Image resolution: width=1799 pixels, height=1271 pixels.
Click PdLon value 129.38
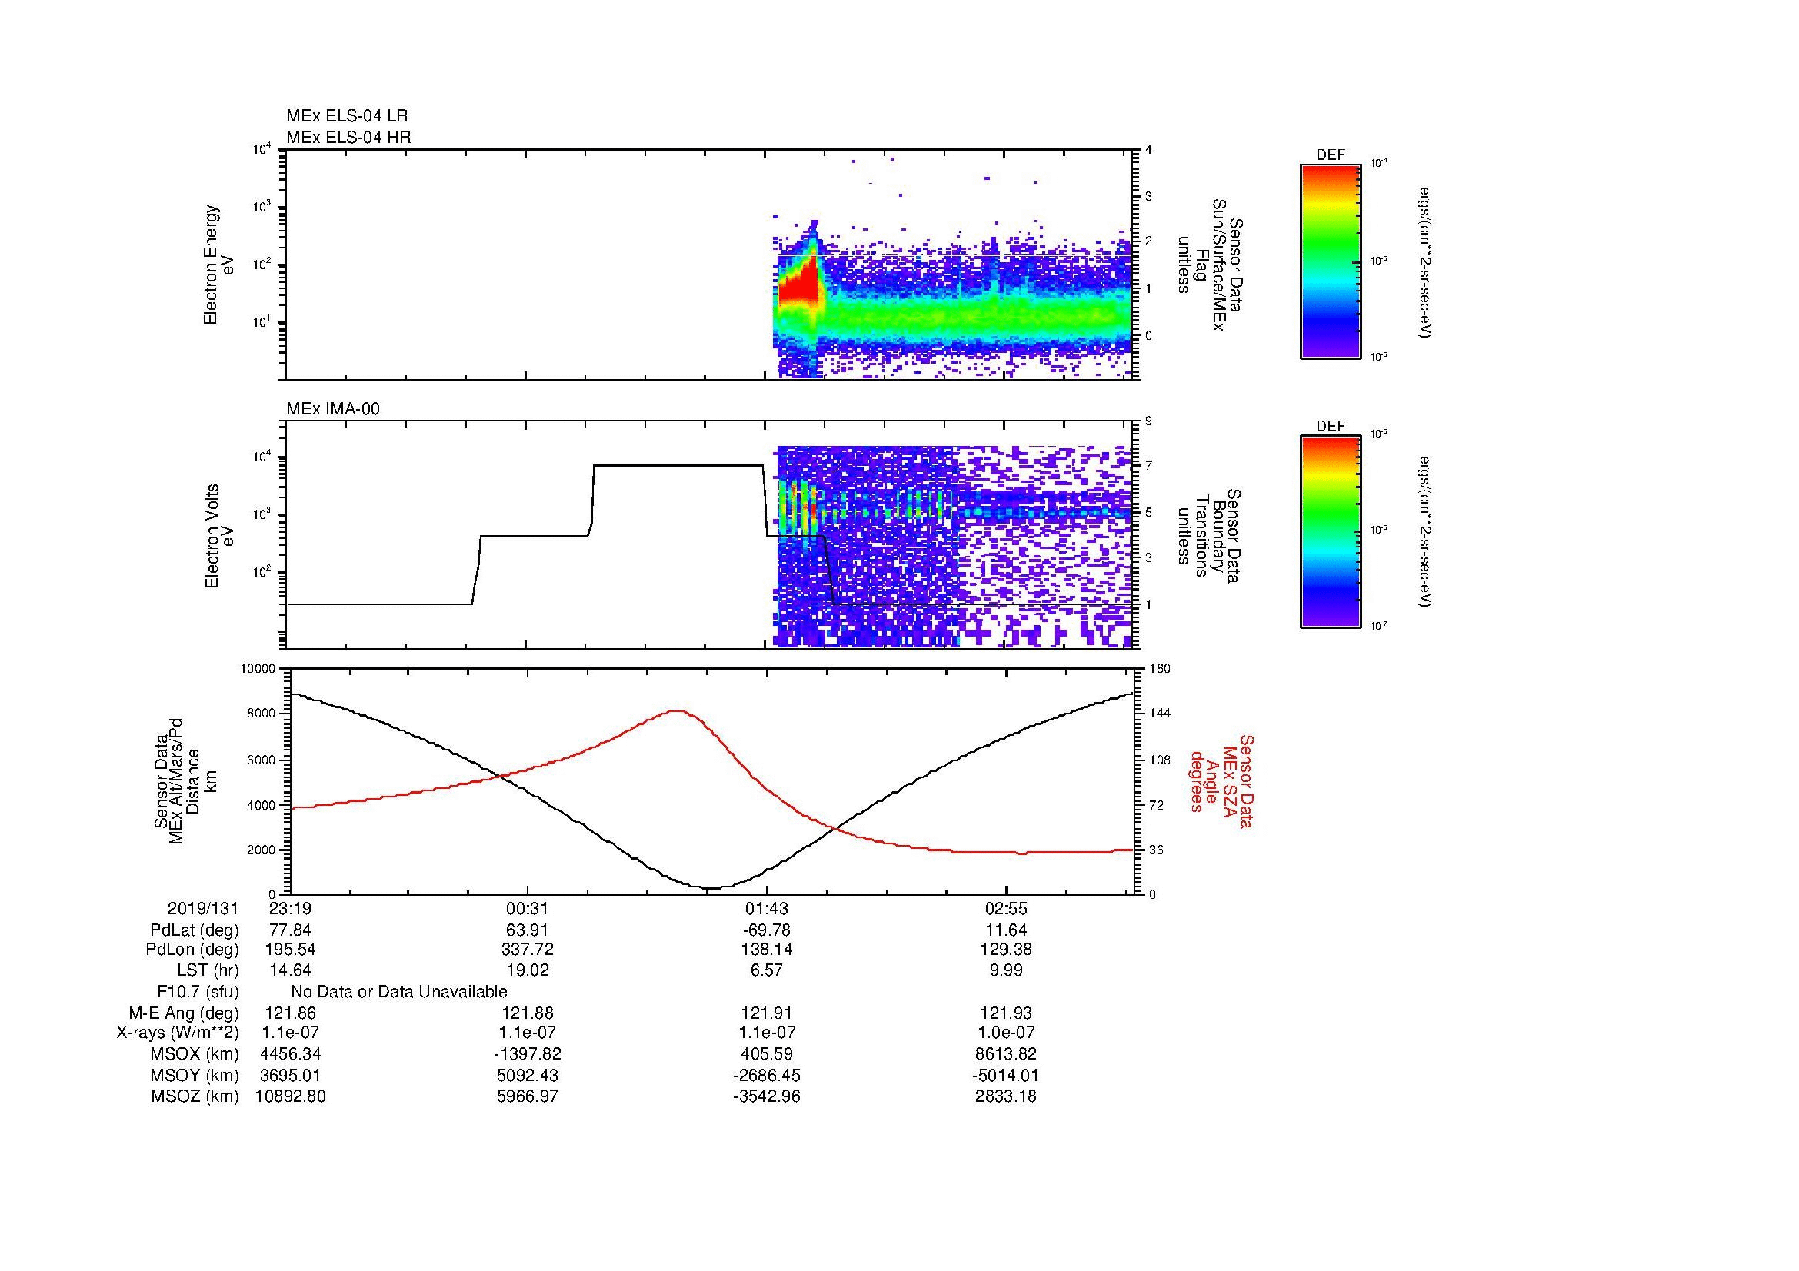tap(1006, 950)
